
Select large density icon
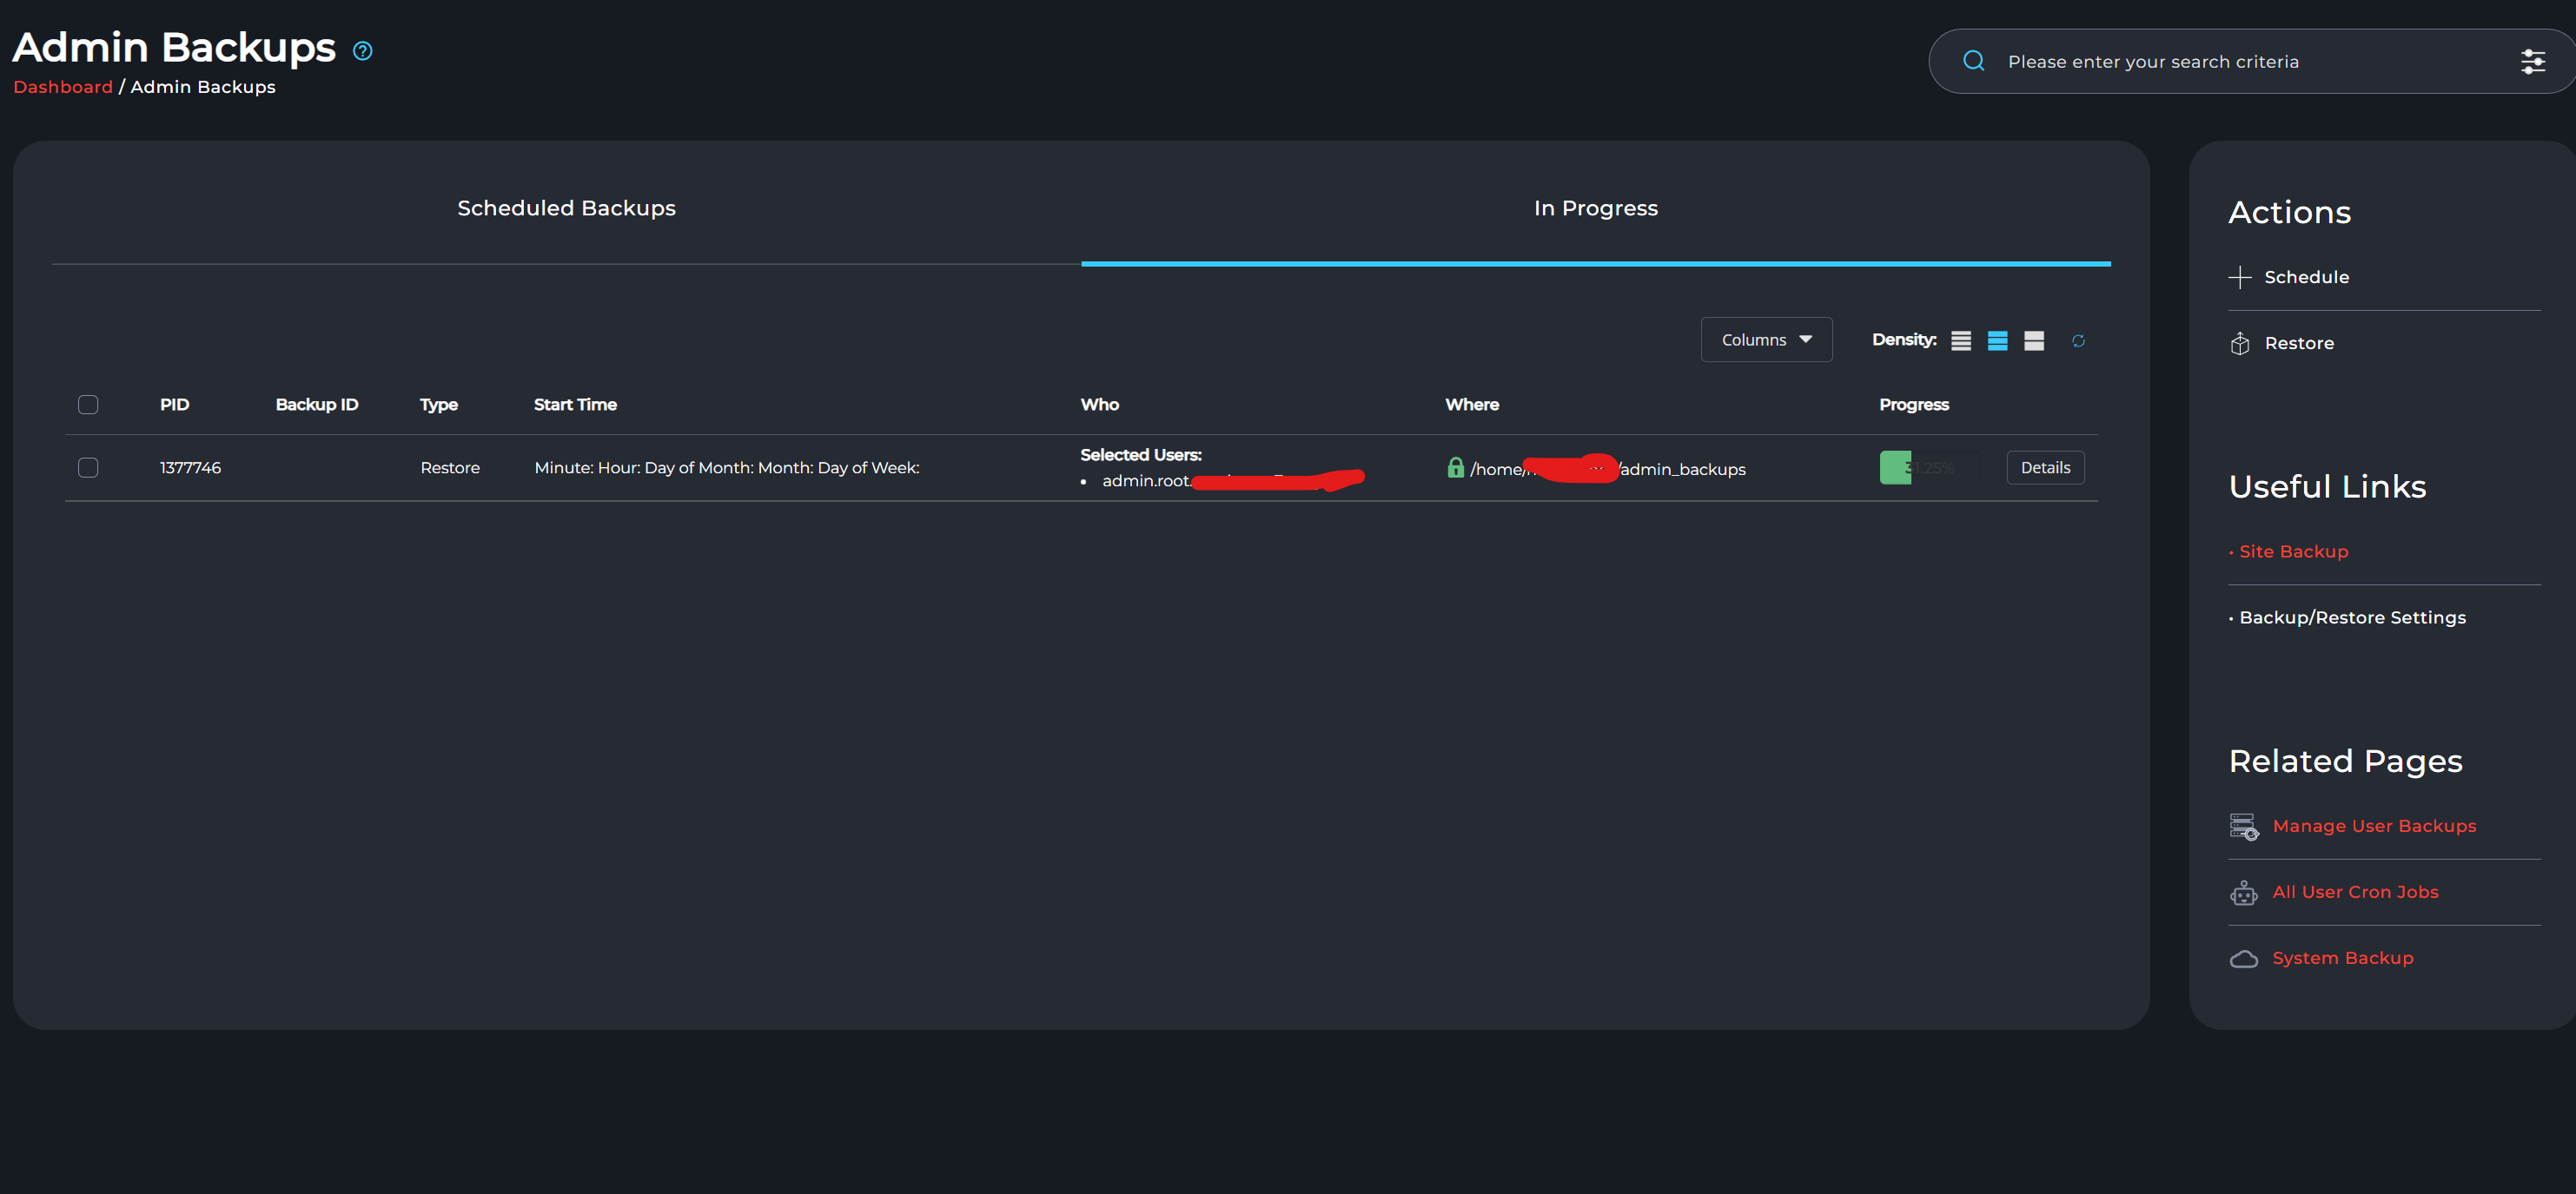click(2033, 340)
